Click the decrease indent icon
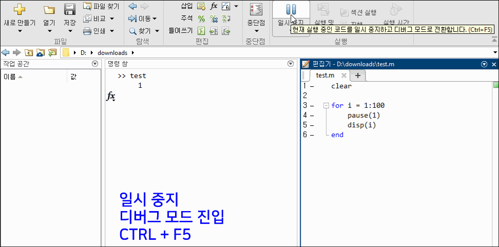The image size is (499, 247). (x=226, y=31)
